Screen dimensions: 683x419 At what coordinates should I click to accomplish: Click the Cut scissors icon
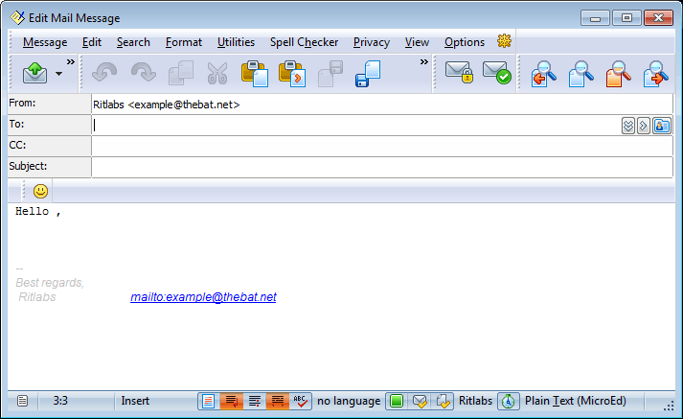(x=216, y=73)
